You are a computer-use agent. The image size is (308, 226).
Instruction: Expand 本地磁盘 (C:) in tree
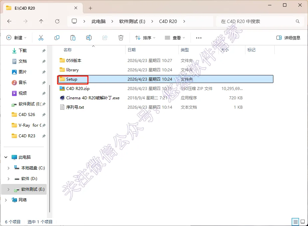click(x=8, y=168)
